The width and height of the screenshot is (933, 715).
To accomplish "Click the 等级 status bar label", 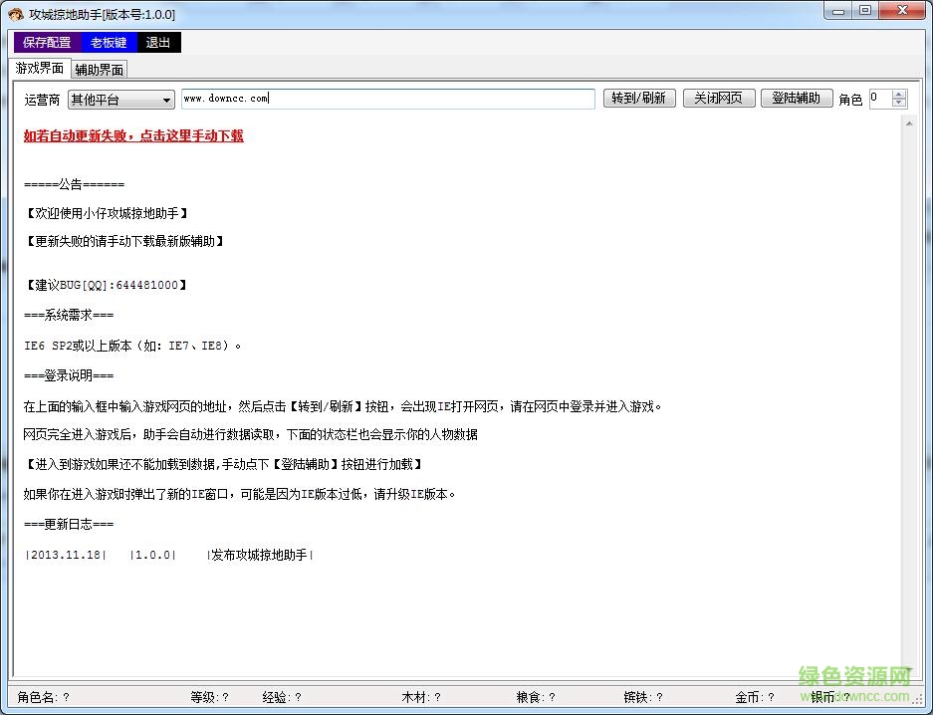I will point(209,697).
